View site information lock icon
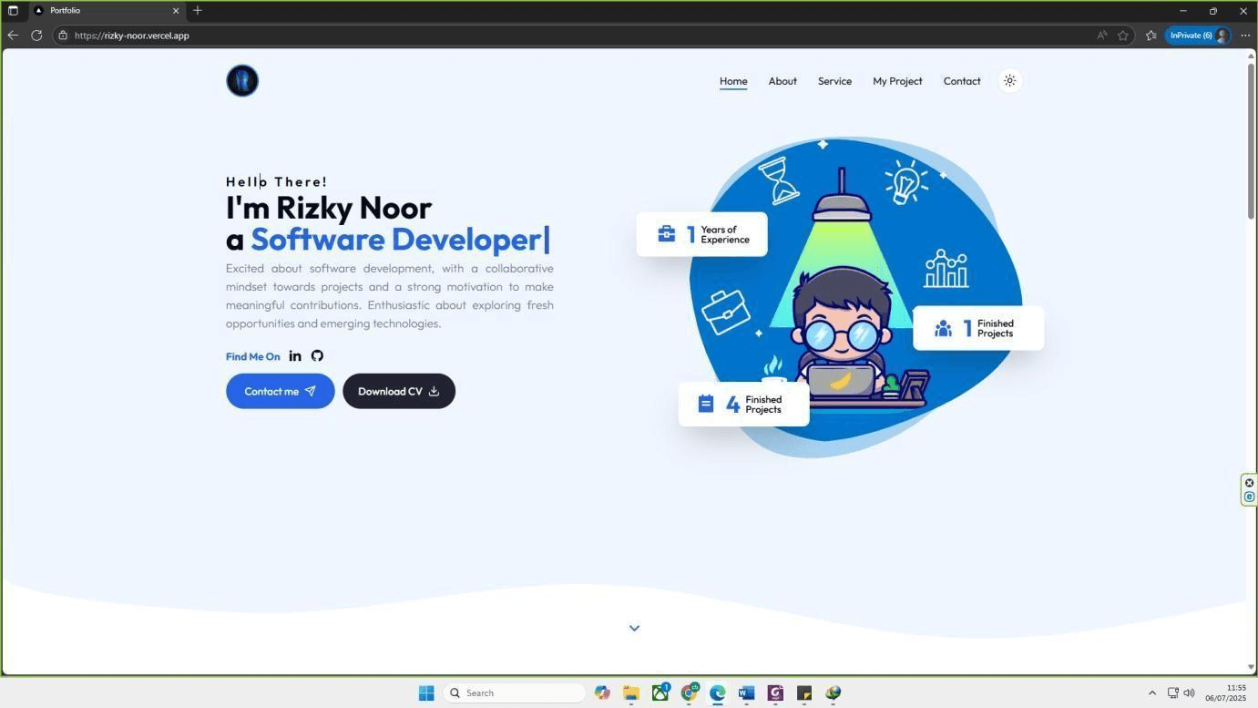The height and width of the screenshot is (708, 1258). click(63, 36)
